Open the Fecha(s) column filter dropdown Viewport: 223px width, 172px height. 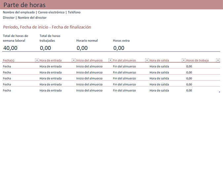pyautogui.click(x=37, y=60)
